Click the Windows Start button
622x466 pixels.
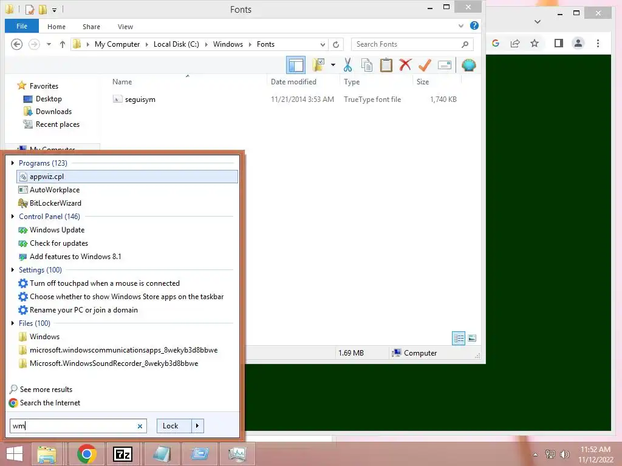pyautogui.click(x=15, y=454)
